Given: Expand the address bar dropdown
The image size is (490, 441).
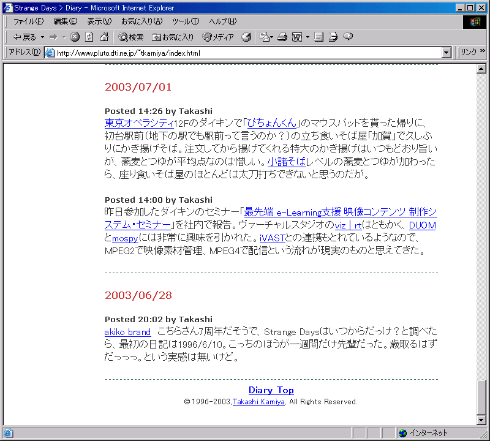Looking at the screenshot, I should (x=447, y=53).
